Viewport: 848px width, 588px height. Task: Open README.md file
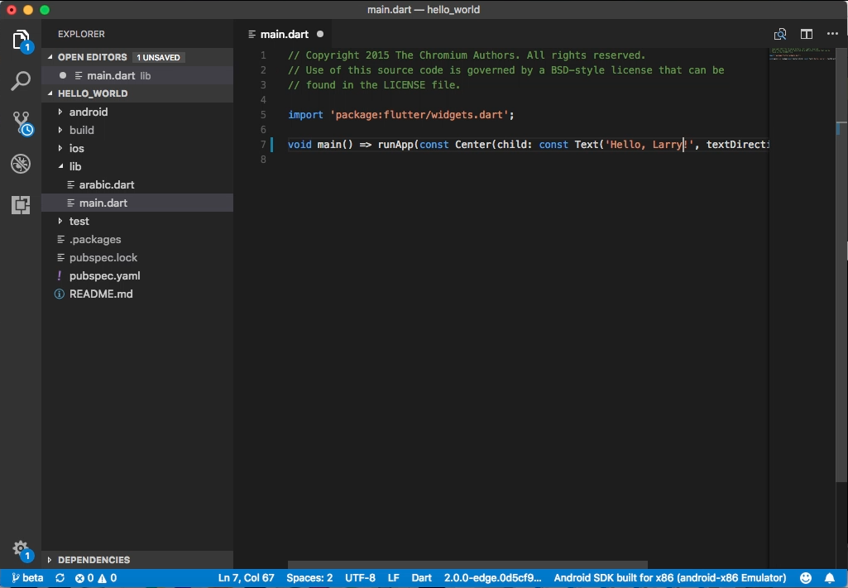pos(137,294)
